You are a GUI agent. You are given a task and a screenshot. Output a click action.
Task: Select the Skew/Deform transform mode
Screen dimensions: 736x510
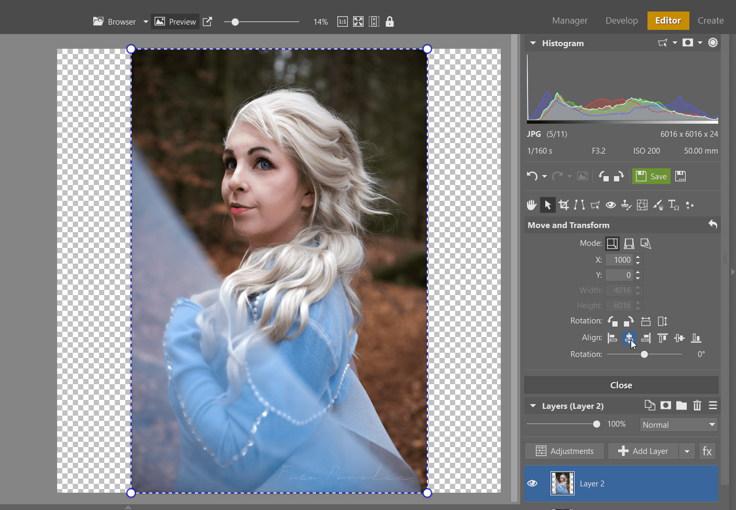(x=646, y=243)
